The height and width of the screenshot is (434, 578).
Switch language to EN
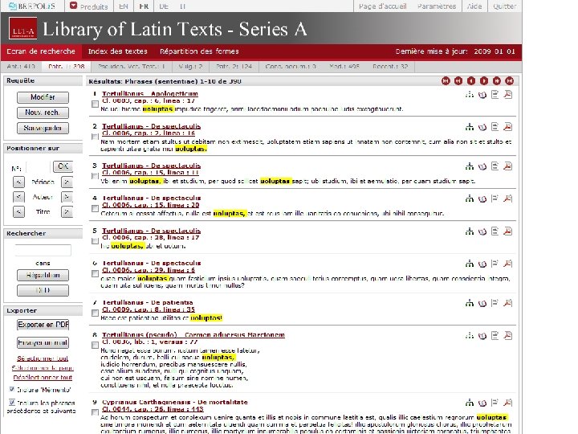pyautogui.click(x=124, y=6)
